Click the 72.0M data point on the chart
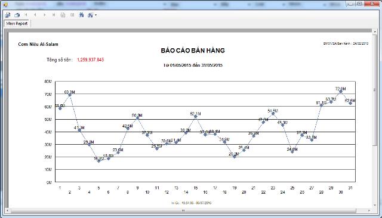Viewport: 382px width, 218px height. point(341,91)
